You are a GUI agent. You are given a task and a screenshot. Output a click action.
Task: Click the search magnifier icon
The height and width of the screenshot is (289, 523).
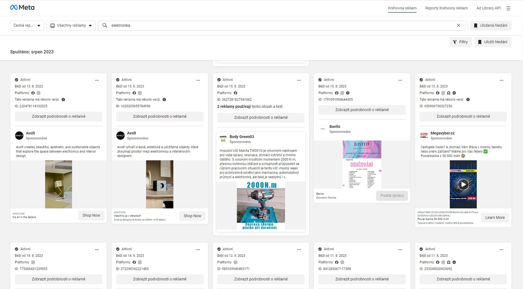[x=105, y=25]
